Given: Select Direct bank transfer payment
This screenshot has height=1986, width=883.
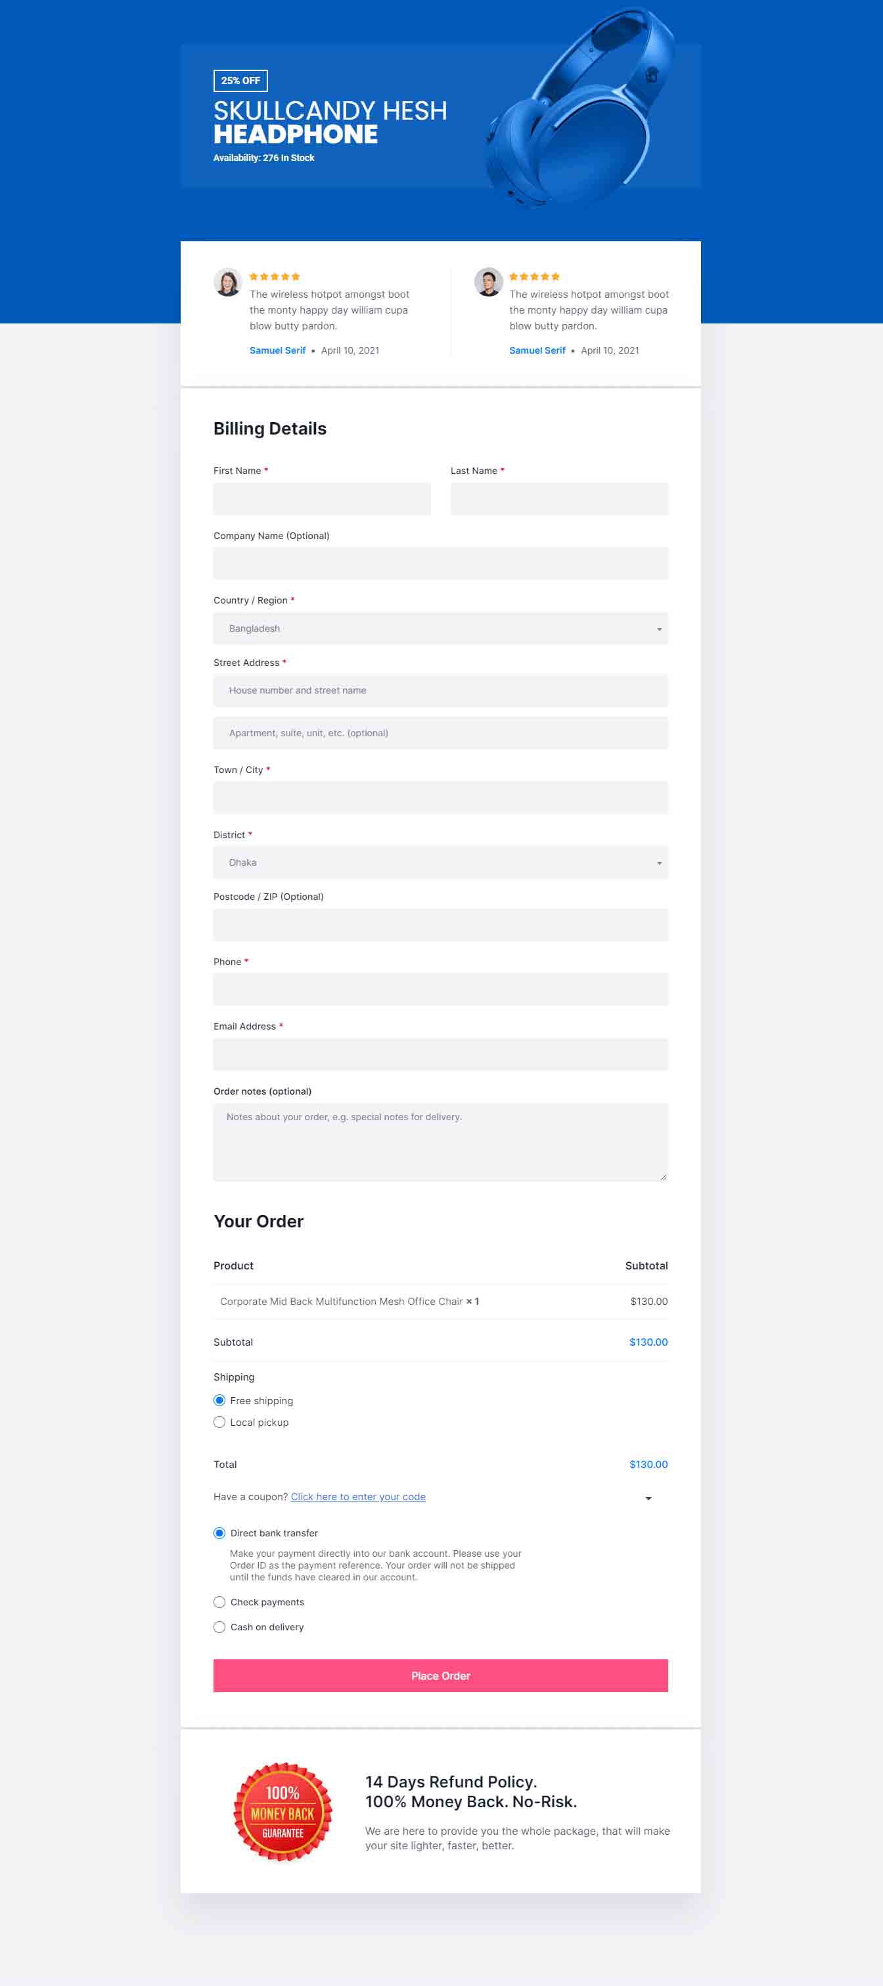Looking at the screenshot, I should coord(219,1532).
